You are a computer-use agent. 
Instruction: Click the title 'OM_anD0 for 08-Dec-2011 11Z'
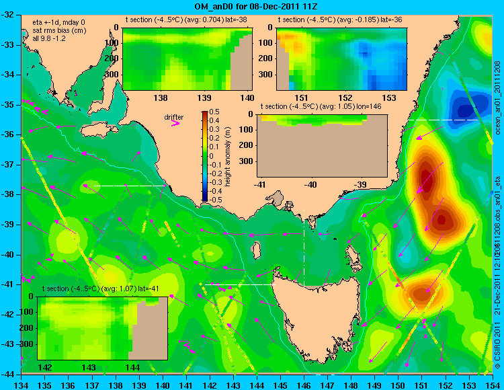(256, 7)
